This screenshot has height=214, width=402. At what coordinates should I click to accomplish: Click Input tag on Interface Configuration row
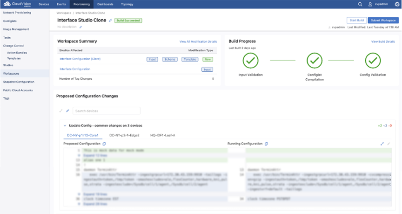(x=207, y=69)
